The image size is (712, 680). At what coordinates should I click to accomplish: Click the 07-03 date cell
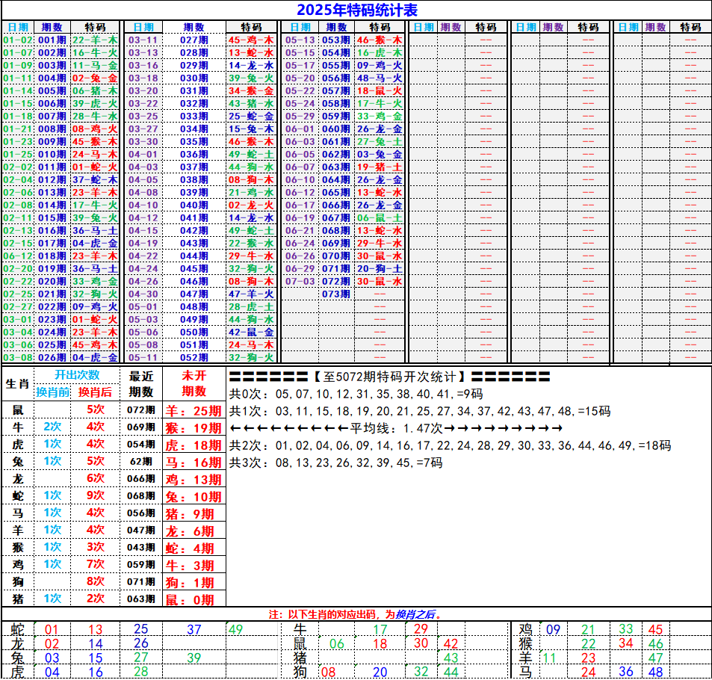(300, 281)
